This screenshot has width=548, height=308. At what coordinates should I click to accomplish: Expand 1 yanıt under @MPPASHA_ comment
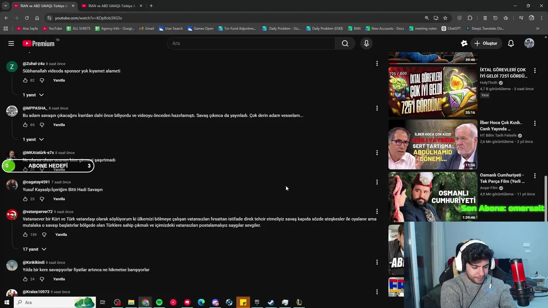coord(33,139)
